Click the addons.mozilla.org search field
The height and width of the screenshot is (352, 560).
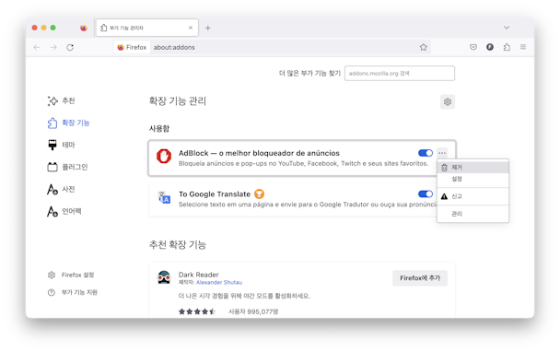click(x=400, y=74)
